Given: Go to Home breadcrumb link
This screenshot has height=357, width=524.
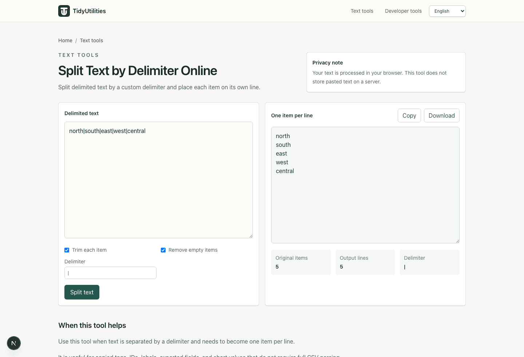Looking at the screenshot, I should click(x=65, y=40).
